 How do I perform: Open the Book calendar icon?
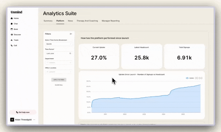tap(12, 29)
